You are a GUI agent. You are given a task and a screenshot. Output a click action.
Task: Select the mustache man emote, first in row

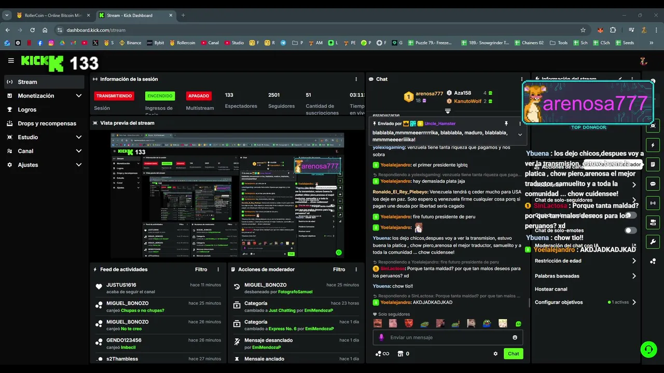pos(378,323)
